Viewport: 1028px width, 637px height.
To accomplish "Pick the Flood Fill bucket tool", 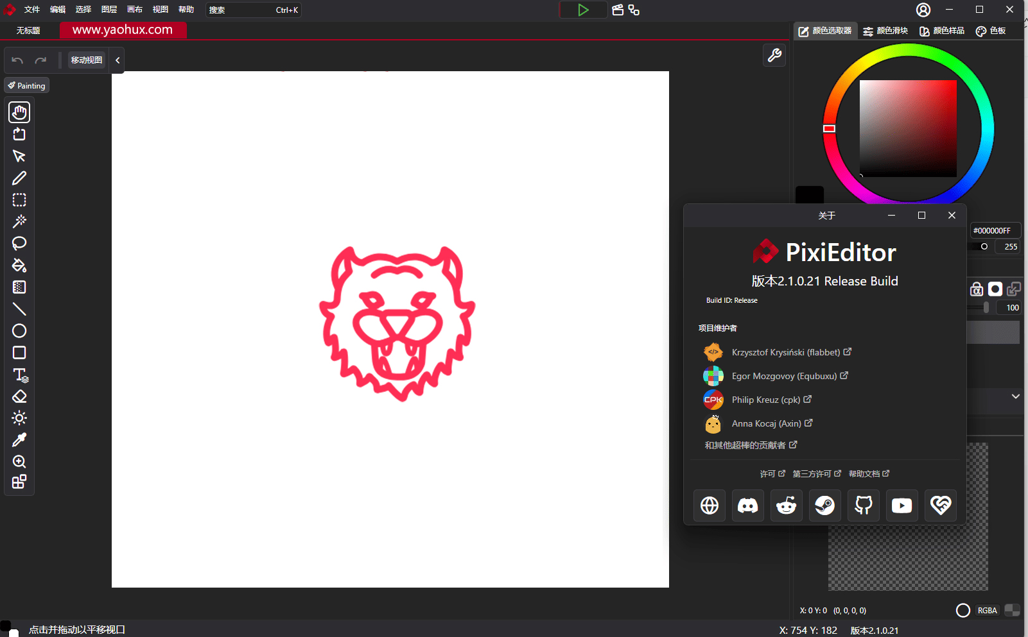I will [x=19, y=266].
